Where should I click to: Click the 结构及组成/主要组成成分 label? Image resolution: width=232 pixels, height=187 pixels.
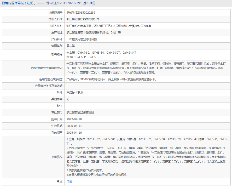[x=47, y=68]
